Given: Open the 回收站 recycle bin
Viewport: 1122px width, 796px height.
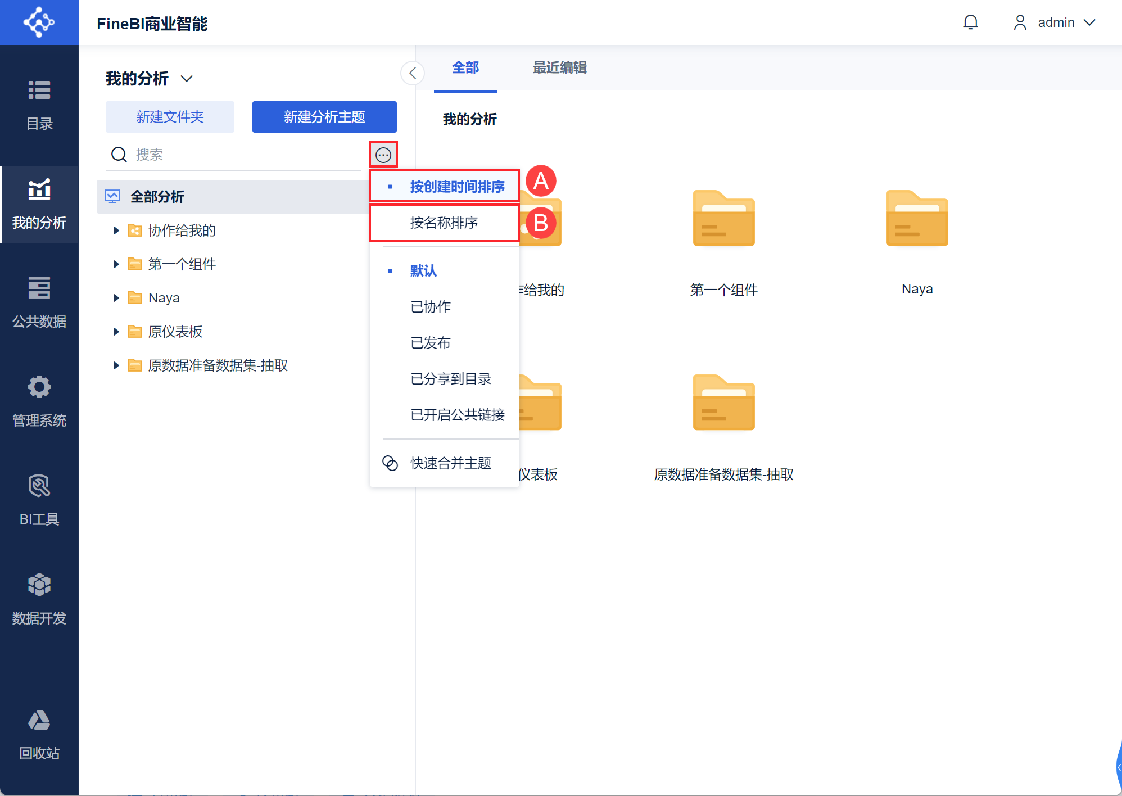Looking at the screenshot, I should click(39, 735).
